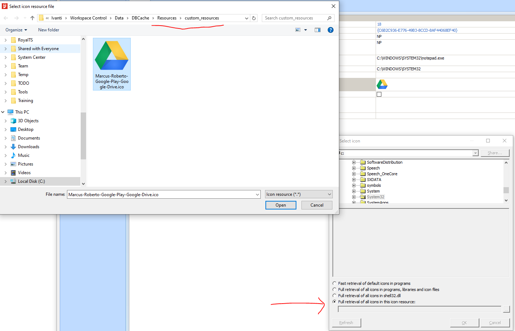
Task: Navigate up to Resources folder using up arrow
Action: 32,18
